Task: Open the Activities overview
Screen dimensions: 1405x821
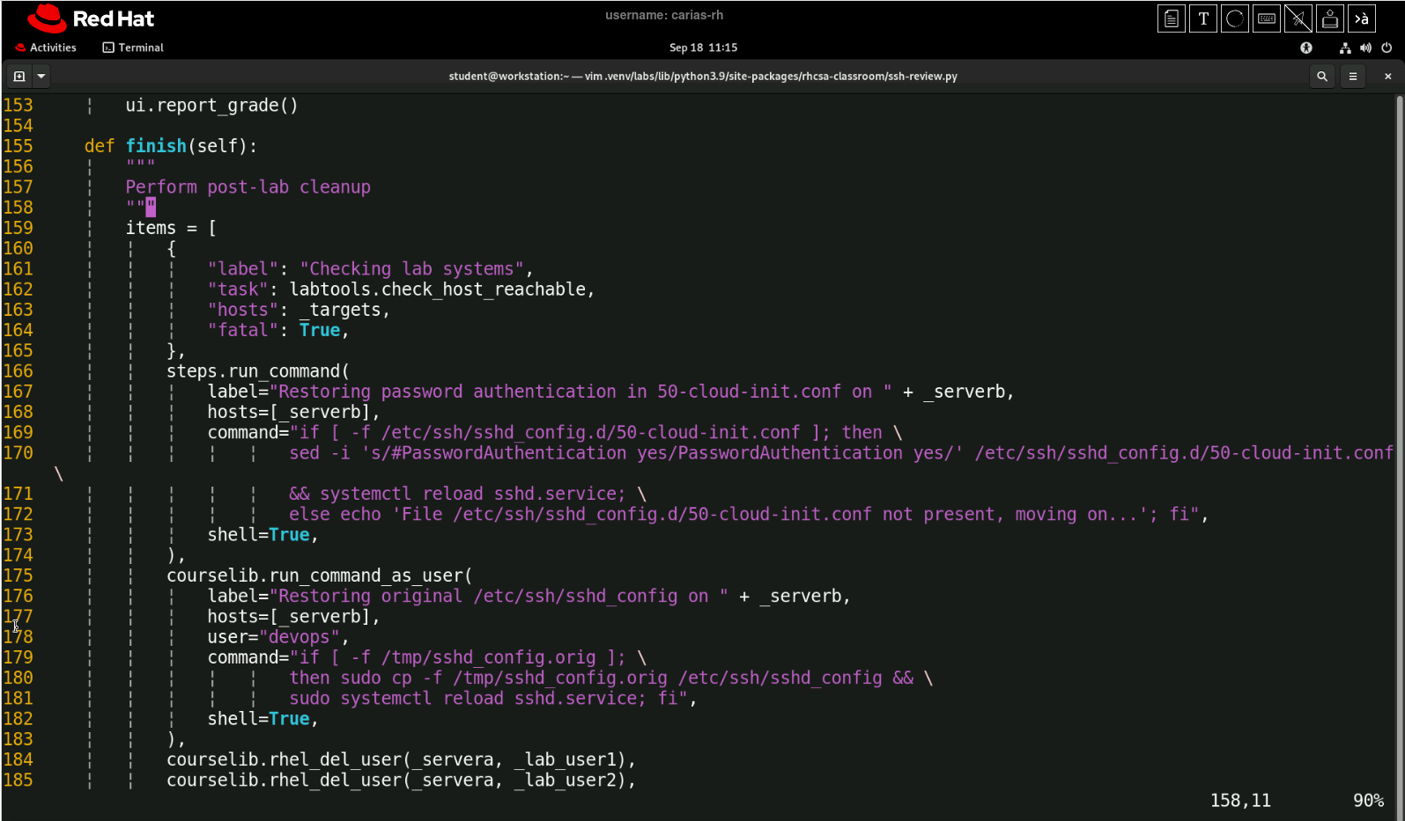Action: point(46,48)
